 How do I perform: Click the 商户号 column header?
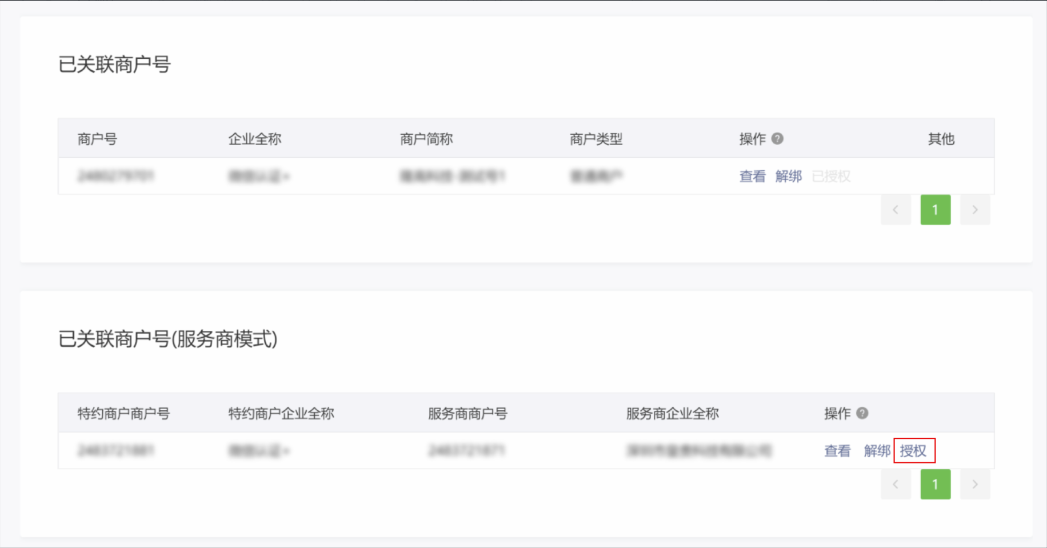click(x=97, y=139)
